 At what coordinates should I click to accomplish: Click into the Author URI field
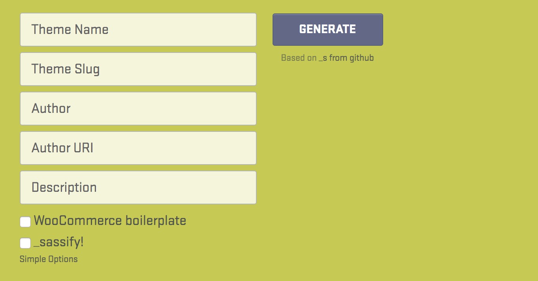click(x=138, y=148)
